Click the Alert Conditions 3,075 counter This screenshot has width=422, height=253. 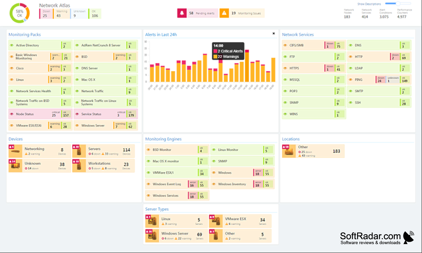384,13
